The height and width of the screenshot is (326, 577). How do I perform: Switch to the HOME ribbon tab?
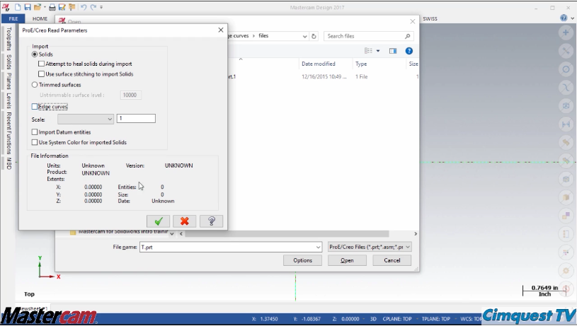click(x=40, y=19)
